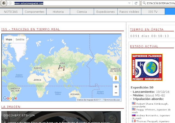Click the orbit time counter 6891 días

click(x=150, y=36)
